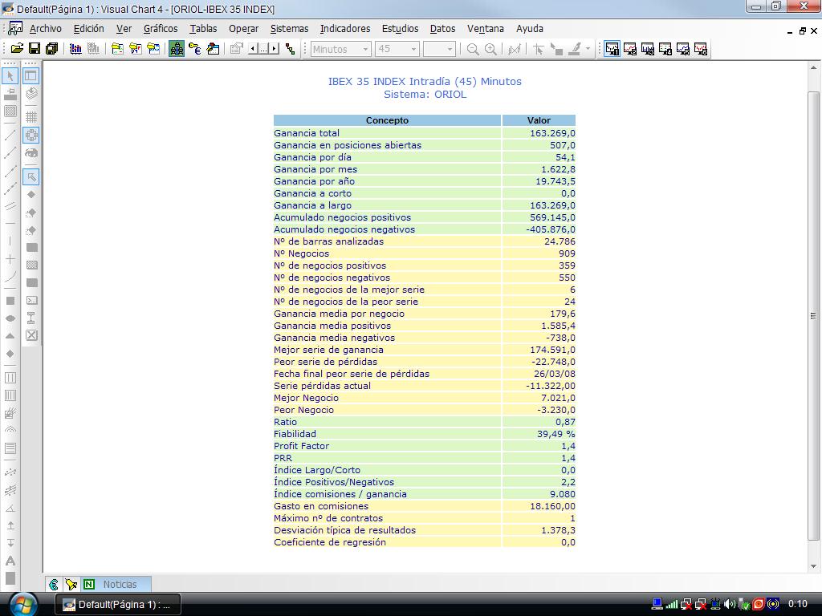The height and width of the screenshot is (616, 822).
Task: Open the Minutos time unit dropdown
Action: click(x=365, y=49)
